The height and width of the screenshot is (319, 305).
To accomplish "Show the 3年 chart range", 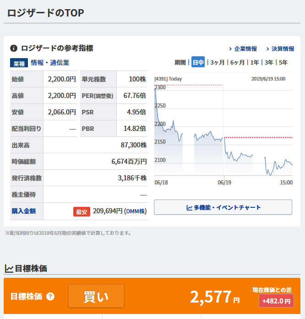I will click(x=269, y=63).
